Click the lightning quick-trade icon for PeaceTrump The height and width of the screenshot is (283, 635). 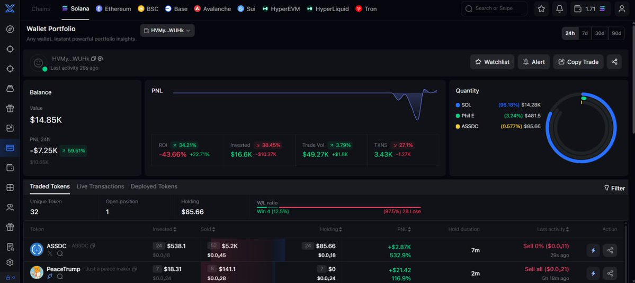pos(593,273)
